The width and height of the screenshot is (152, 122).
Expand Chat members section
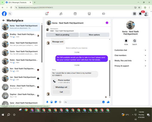(x=130, y=56)
